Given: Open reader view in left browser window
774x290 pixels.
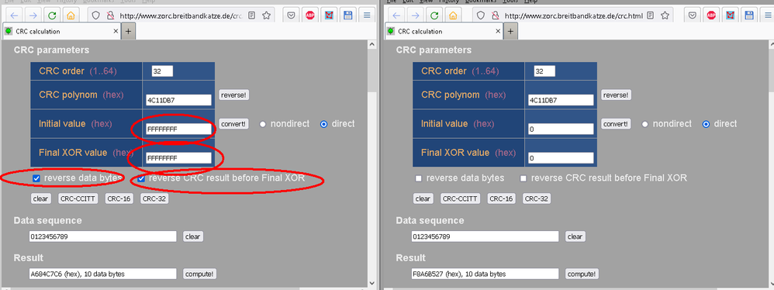Looking at the screenshot, I should tap(252, 16).
